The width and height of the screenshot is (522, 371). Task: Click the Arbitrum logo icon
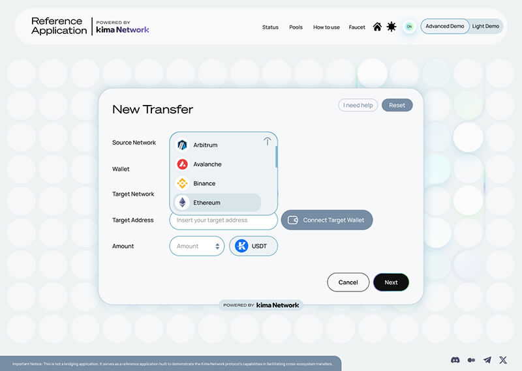tap(182, 145)
